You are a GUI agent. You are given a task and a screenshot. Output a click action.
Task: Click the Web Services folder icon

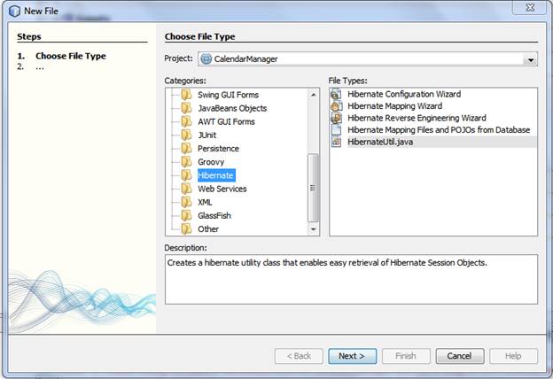point(187,189)
